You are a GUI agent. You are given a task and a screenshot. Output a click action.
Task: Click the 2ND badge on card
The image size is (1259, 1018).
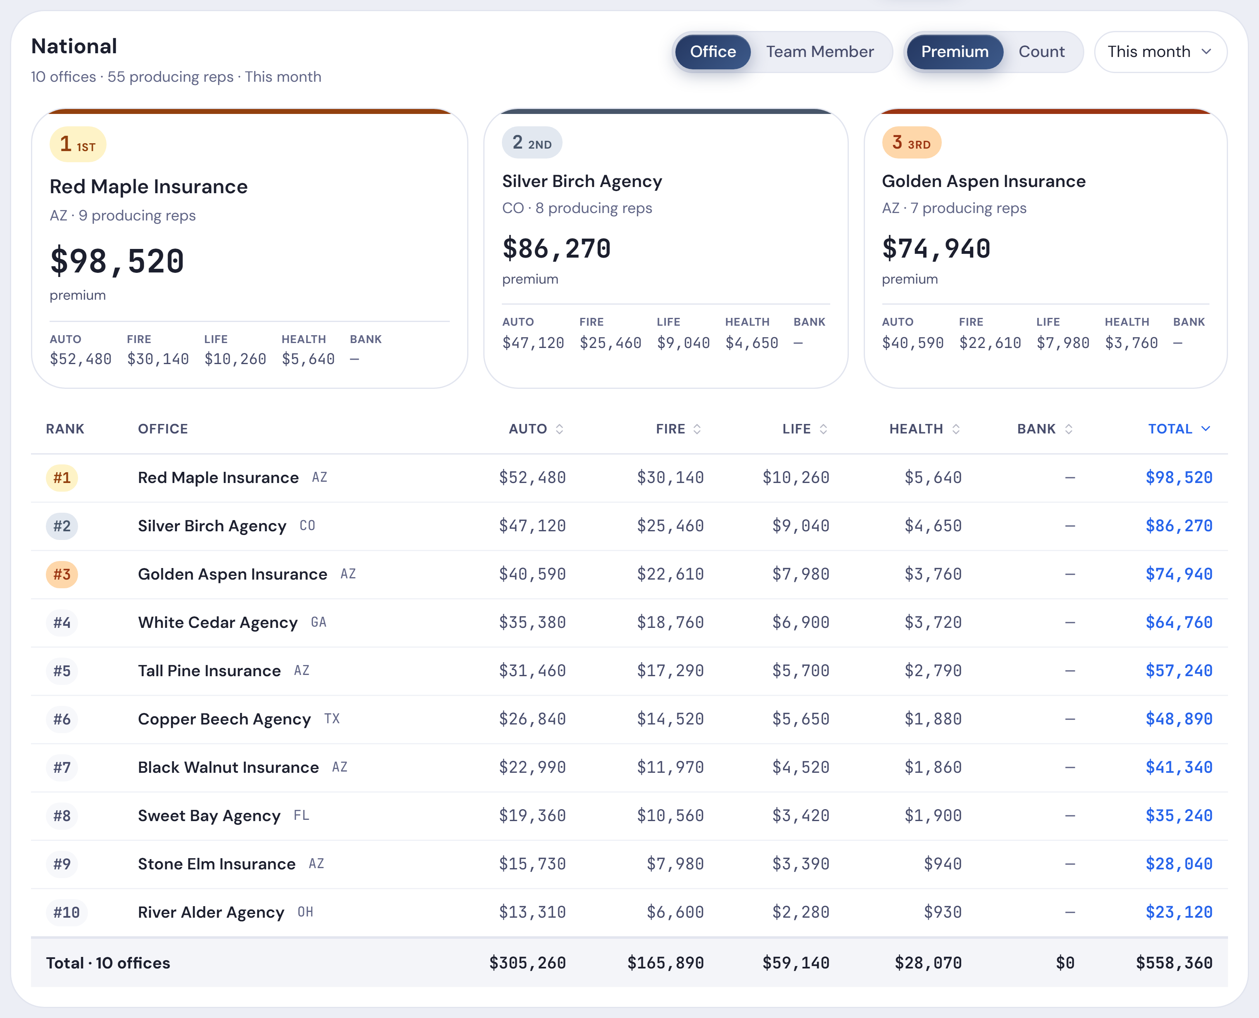coord(532,142)
